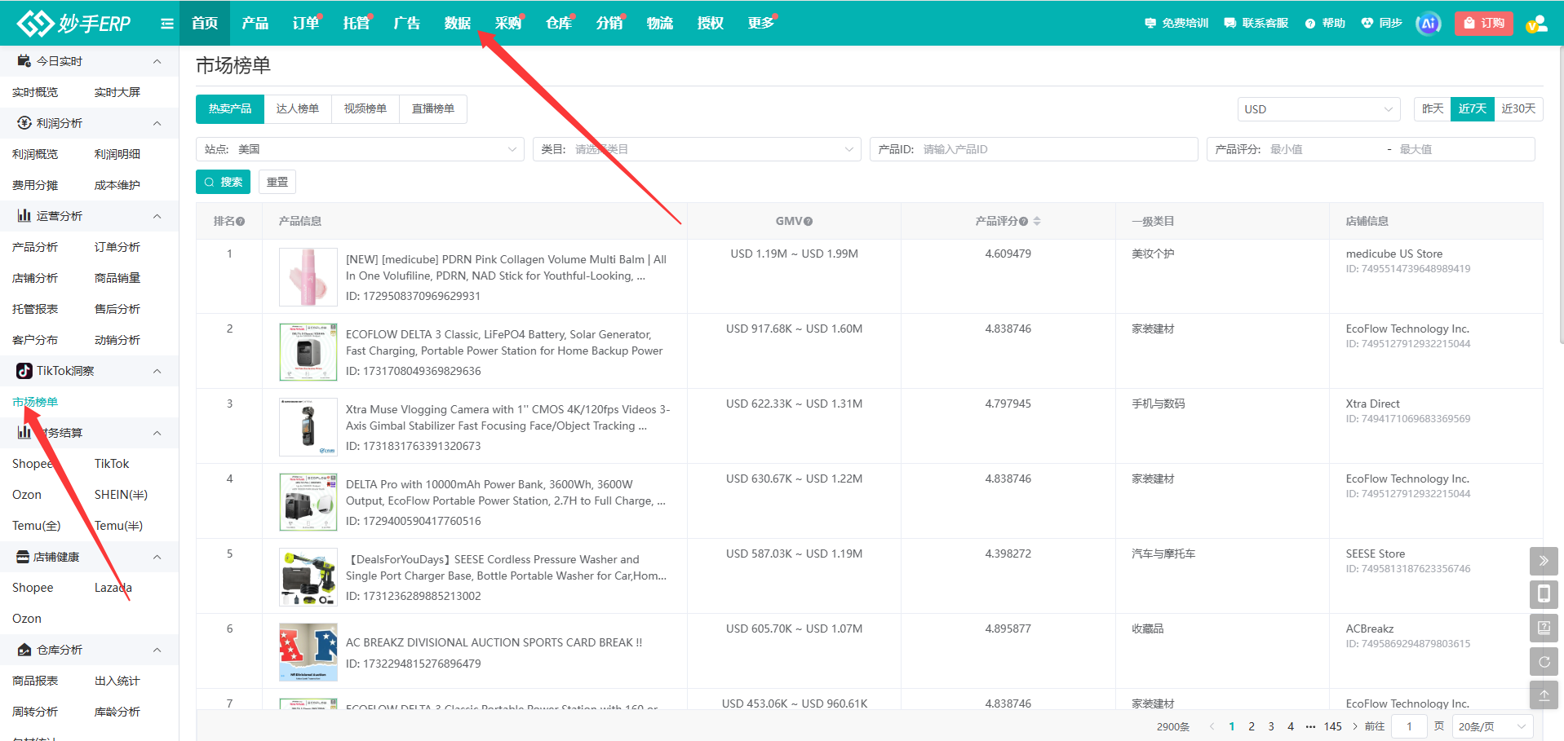
Task: Switch to the 视频榜单 tab
Action: point(366,109)
